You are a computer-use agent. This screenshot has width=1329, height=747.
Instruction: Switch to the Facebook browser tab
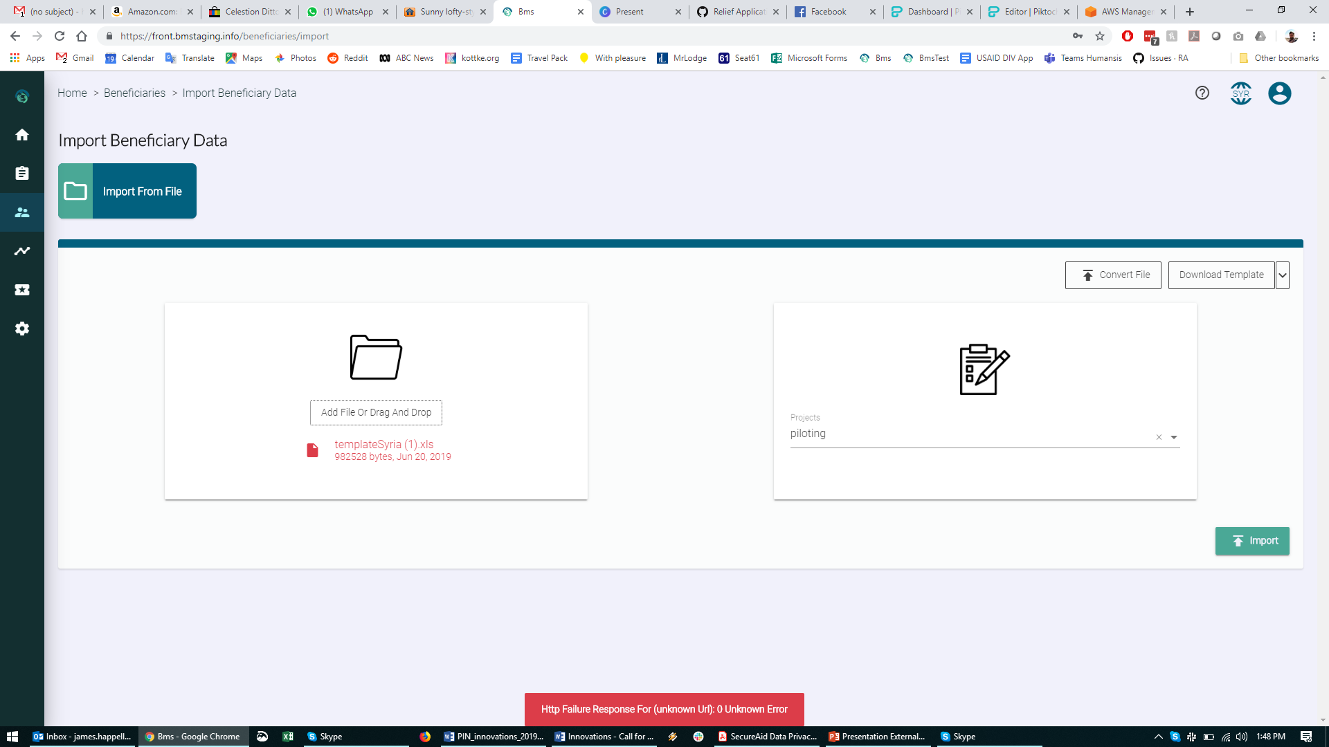pyautogui.click(x=829, y=11)
